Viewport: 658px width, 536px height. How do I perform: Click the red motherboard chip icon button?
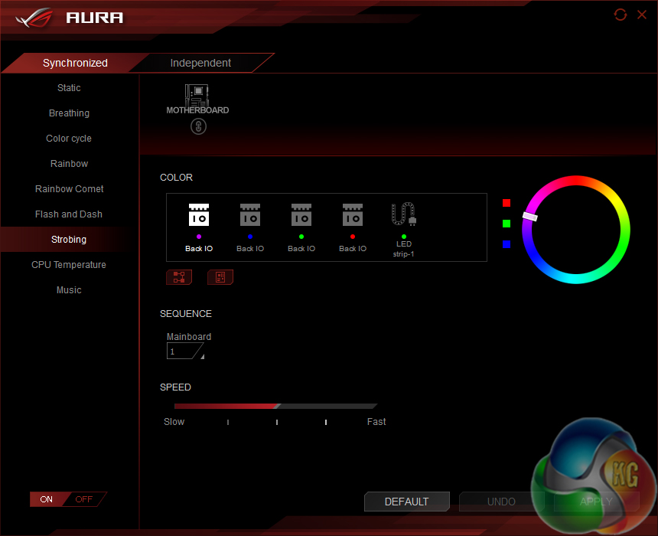click(220, 277)
